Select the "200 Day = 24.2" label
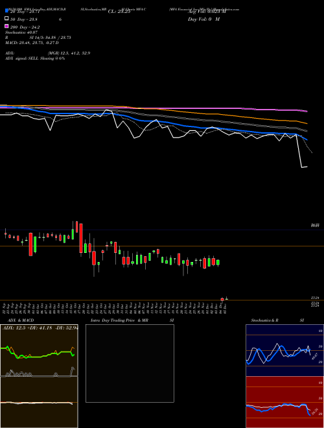Image resolution: width=324 pixels, height=428 pixels. (x=25, y=27)
